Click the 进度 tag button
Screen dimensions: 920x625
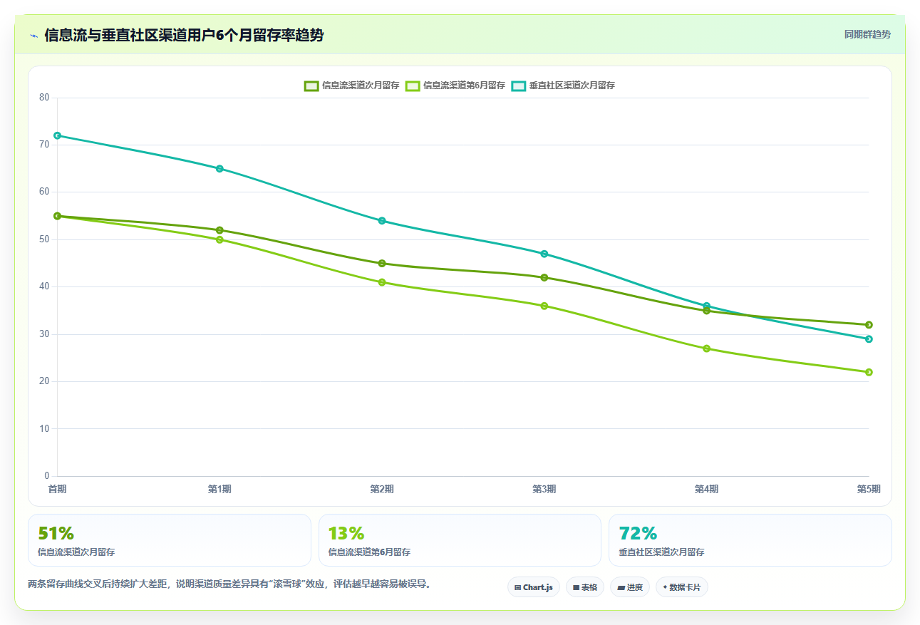tap(630, 587)
